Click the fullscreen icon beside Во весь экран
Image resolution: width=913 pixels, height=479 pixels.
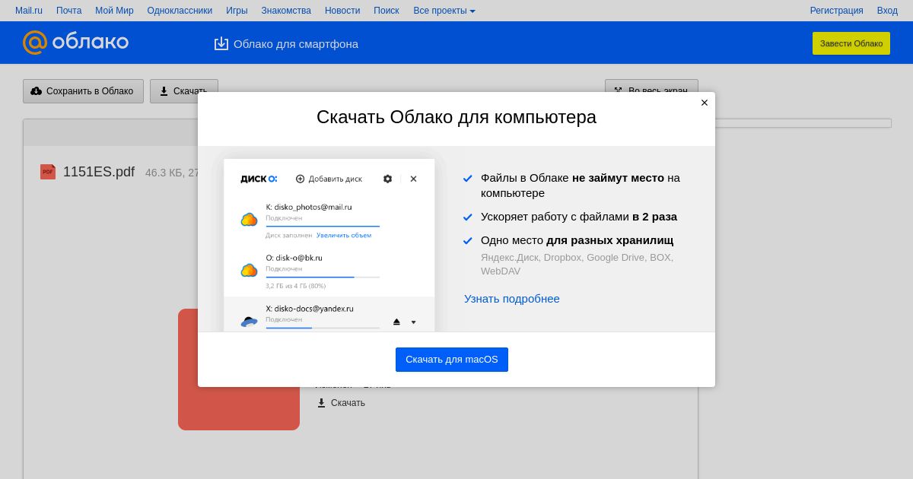(x=618, y=90)
